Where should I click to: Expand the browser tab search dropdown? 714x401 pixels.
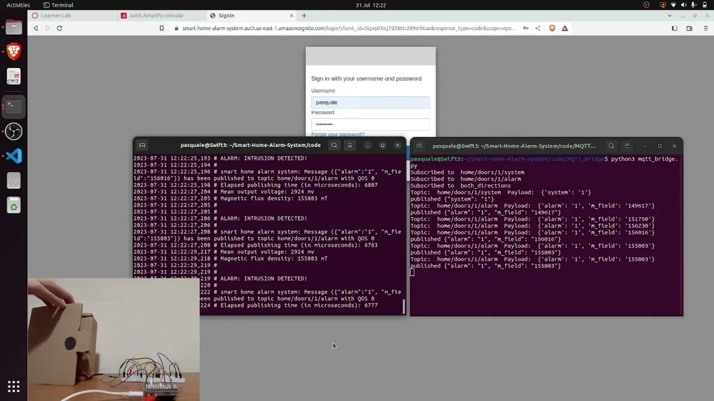point(669,16)
